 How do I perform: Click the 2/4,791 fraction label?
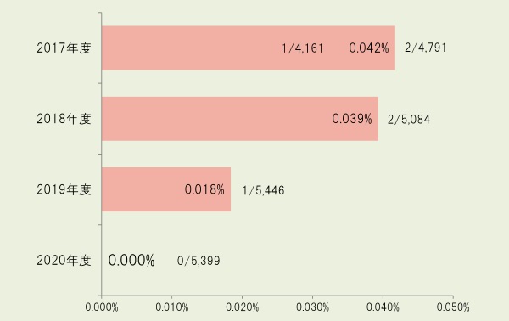[x=426, y=48]
